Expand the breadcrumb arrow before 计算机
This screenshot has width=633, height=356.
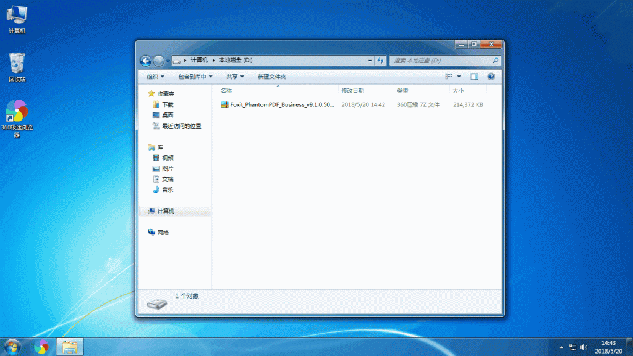point(185,61)
